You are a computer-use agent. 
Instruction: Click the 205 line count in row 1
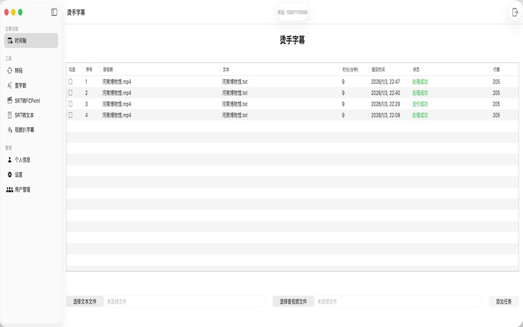pyautogui.click(x=496, y=82)
